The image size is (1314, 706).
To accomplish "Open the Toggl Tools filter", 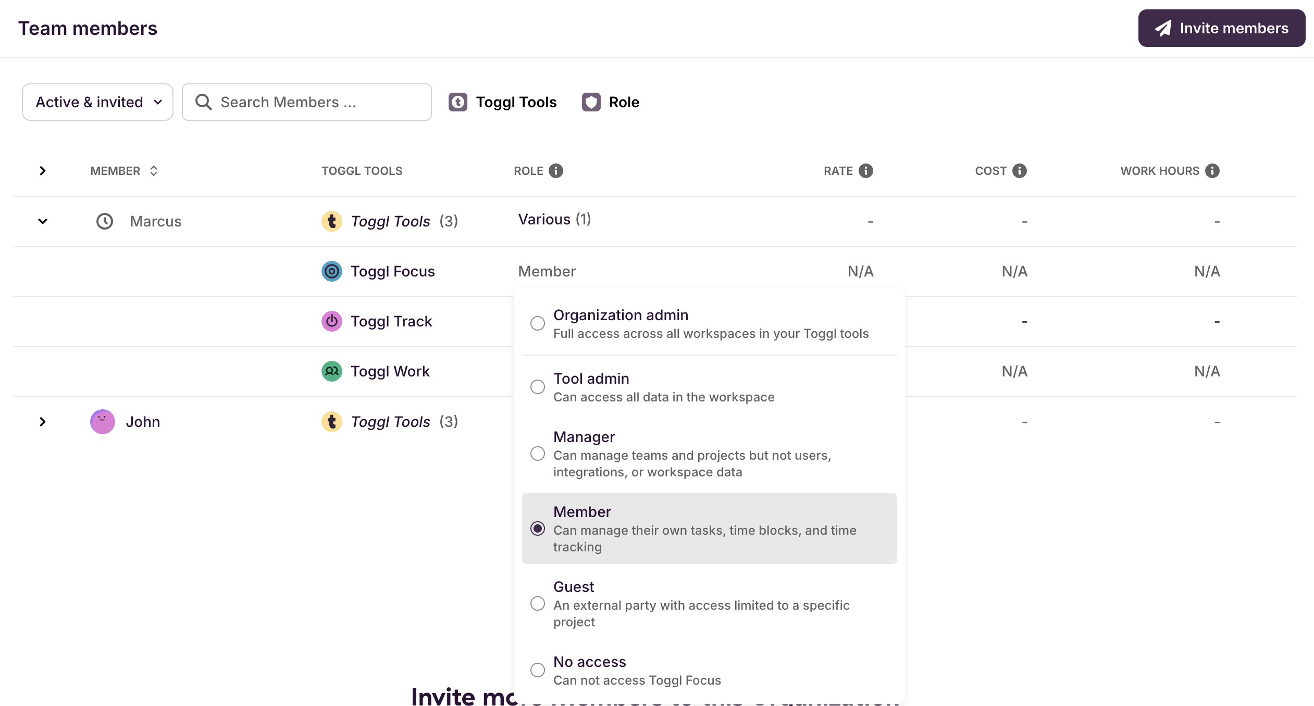I will pos(503,102).
